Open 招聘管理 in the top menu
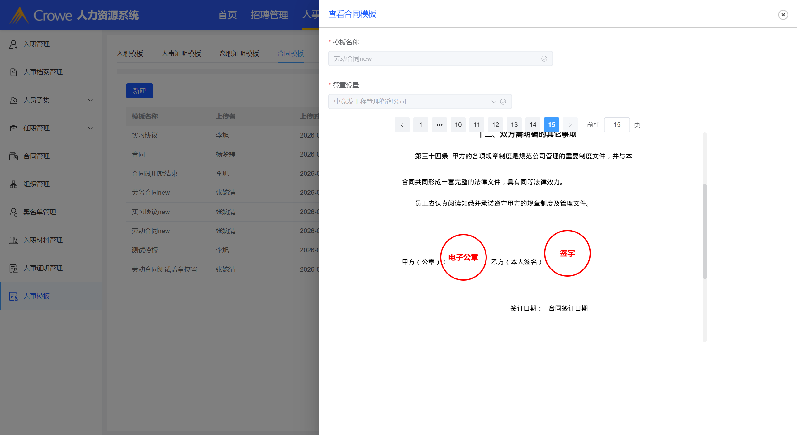 tap(269, 15)
